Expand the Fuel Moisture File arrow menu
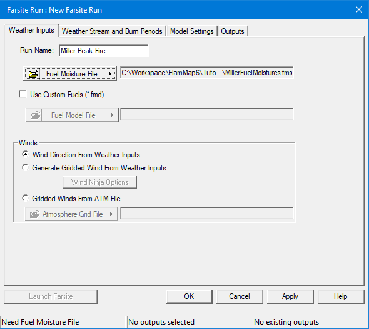This screenshot has height=329, width=369. (x=110, y=74)
